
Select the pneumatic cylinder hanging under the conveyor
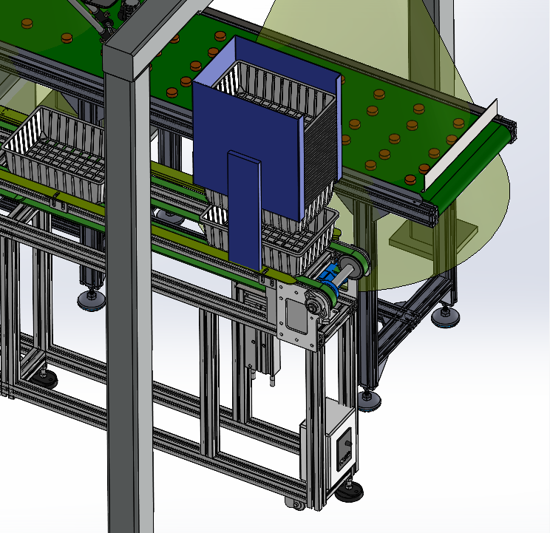[x=264, y=350]
